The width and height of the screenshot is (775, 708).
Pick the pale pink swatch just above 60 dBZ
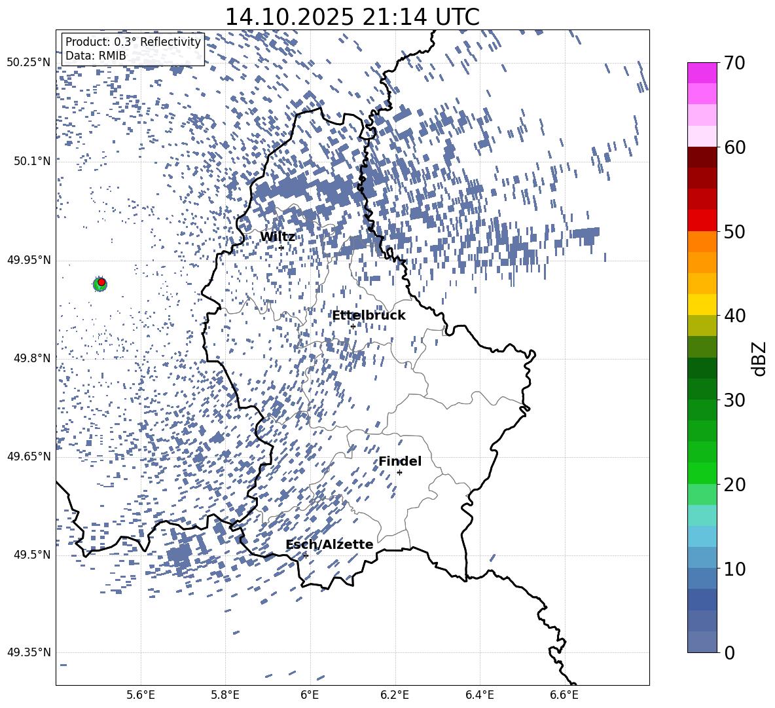click(702, 136)
